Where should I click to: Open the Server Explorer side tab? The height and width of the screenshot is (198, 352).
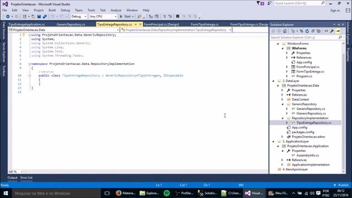click(x=4, y=52)
